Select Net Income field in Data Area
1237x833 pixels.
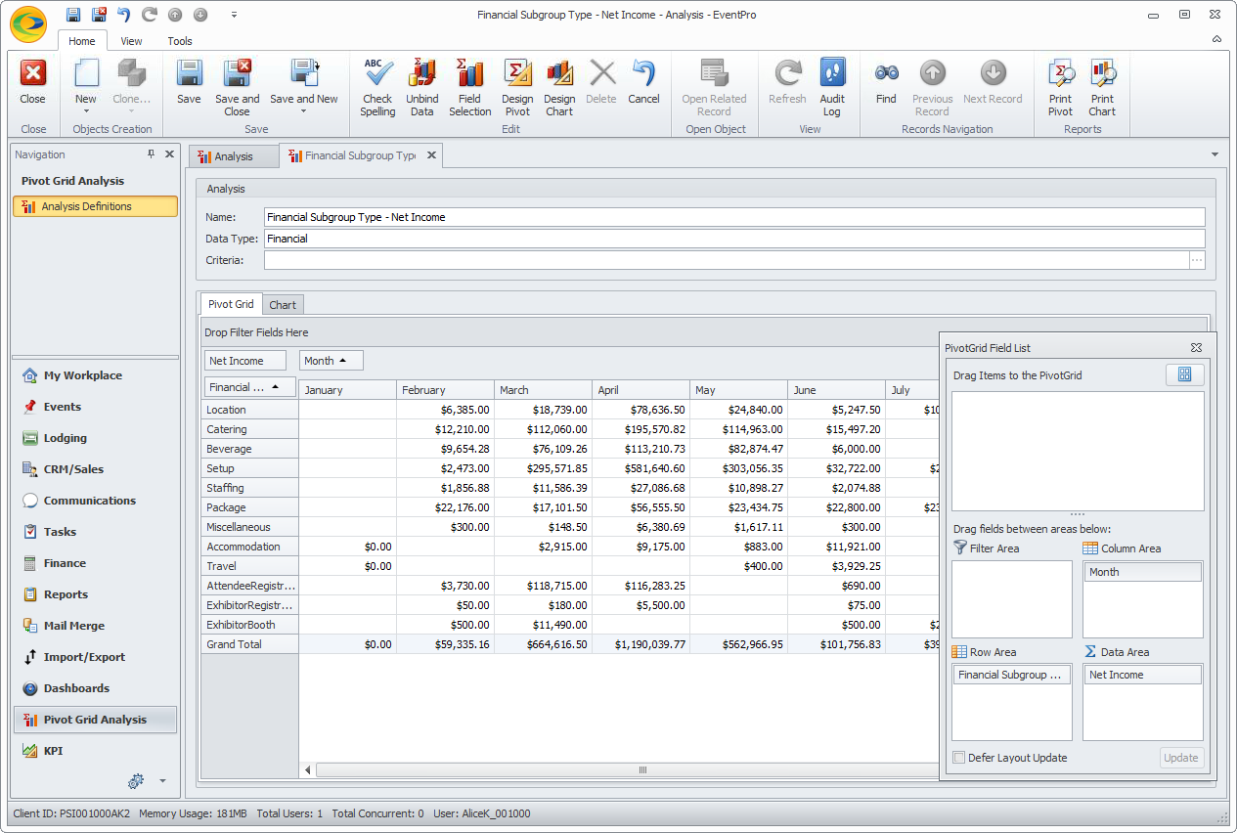tap(1142, 675)
